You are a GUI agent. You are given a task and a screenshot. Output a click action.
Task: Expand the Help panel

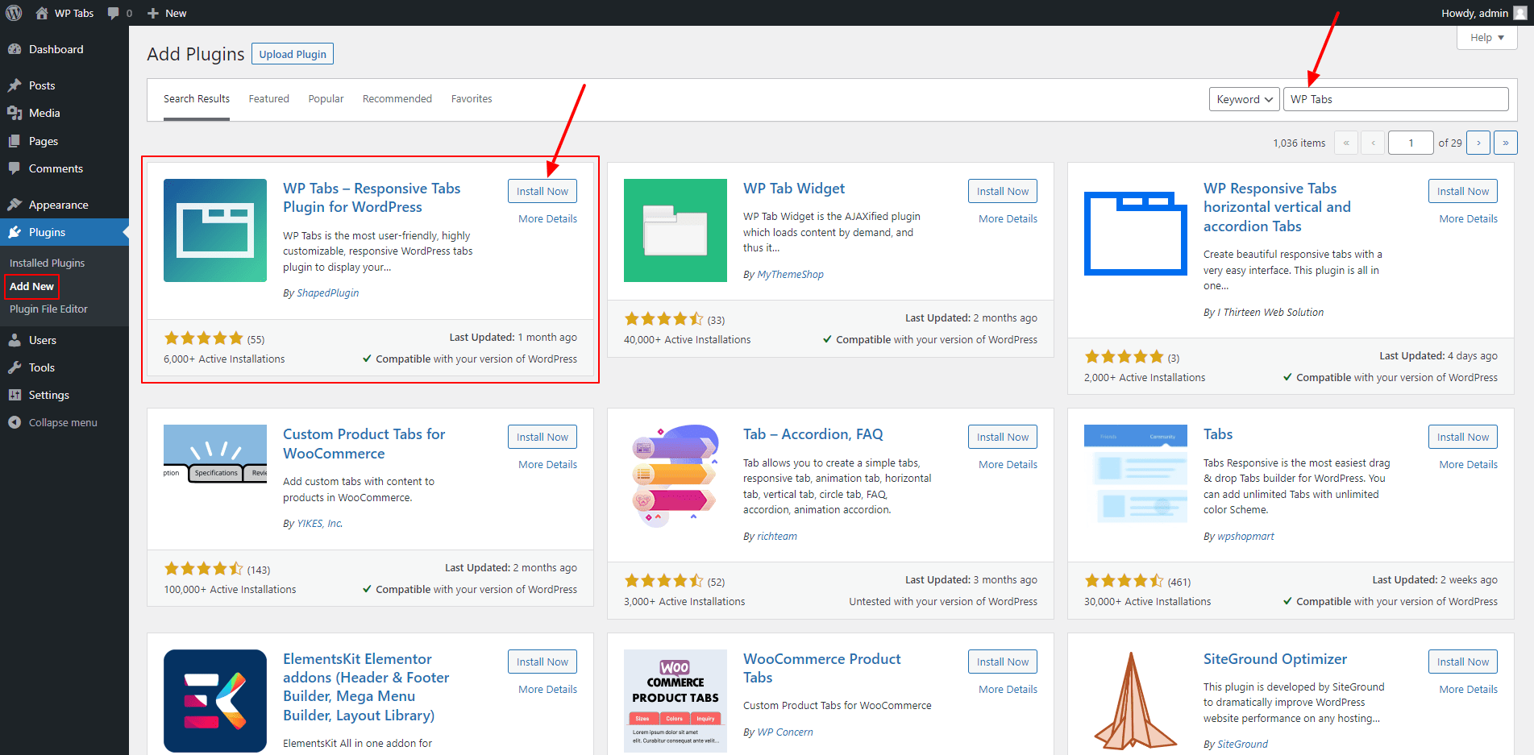(x=1487, y=37)
